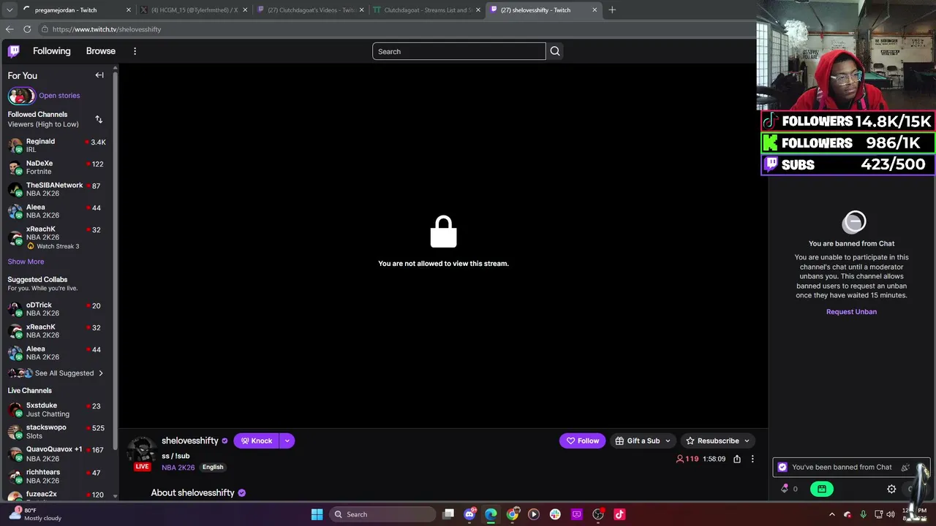
Task: Open the Windows Start menu
Action: pos(317,514)
